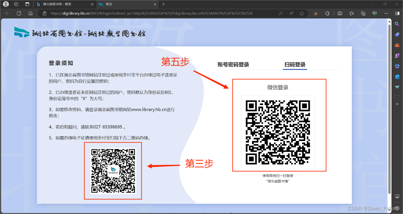
Task: Open sidebar Tools briefcase icon
Action: (397, 45)
